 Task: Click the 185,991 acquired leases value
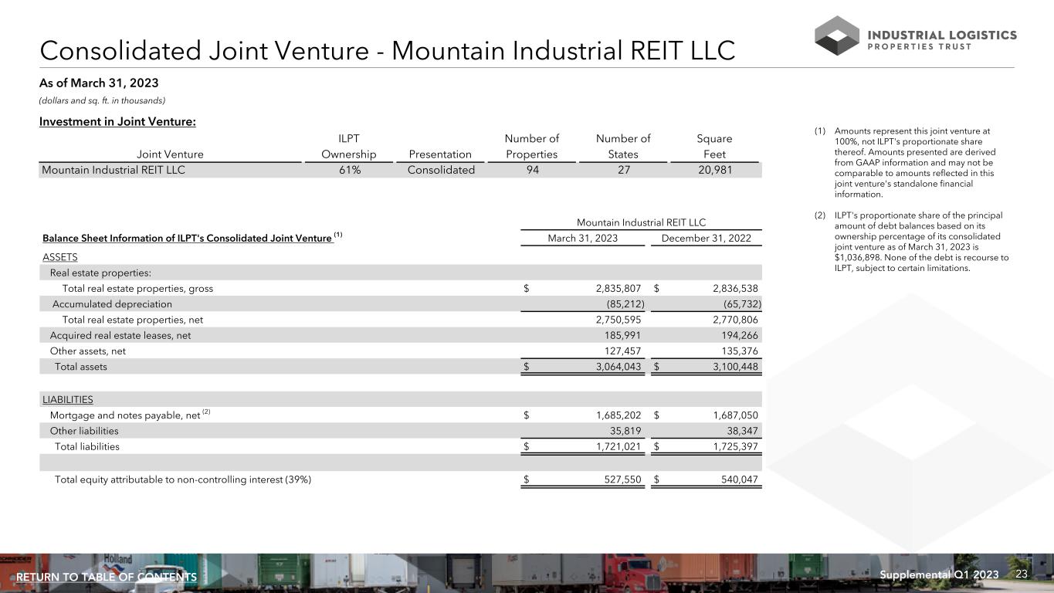623,335
